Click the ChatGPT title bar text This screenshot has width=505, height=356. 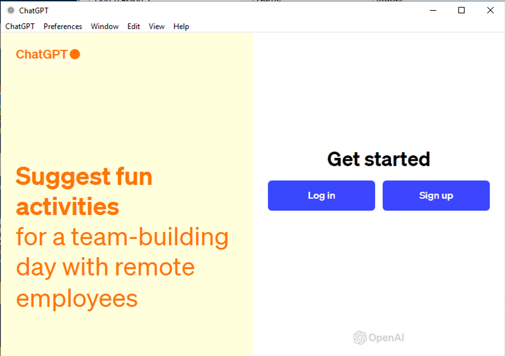(34, 10)
